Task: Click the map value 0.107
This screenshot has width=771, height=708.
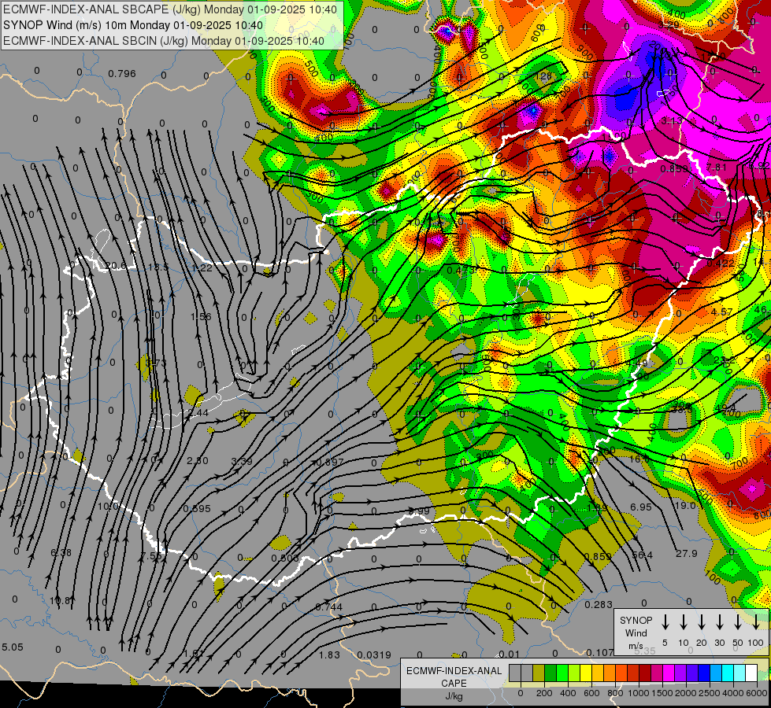Action: tap(600, 652)
